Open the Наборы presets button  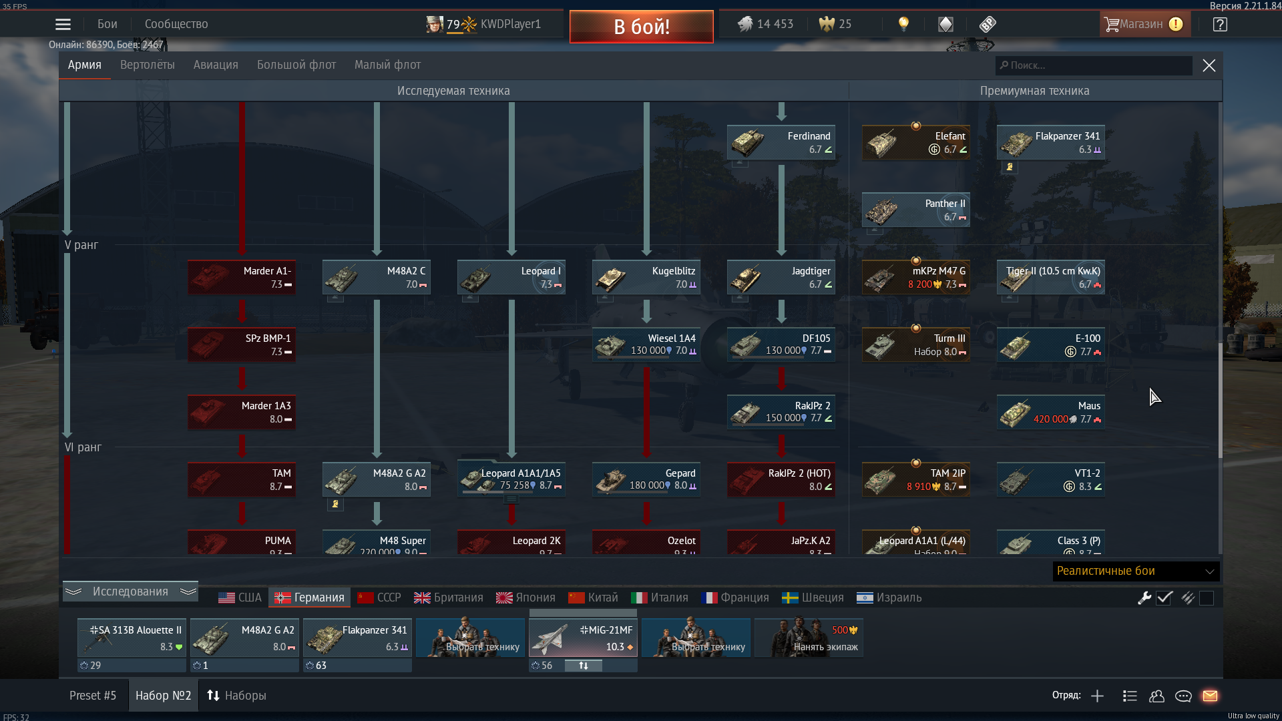point(236,696)
